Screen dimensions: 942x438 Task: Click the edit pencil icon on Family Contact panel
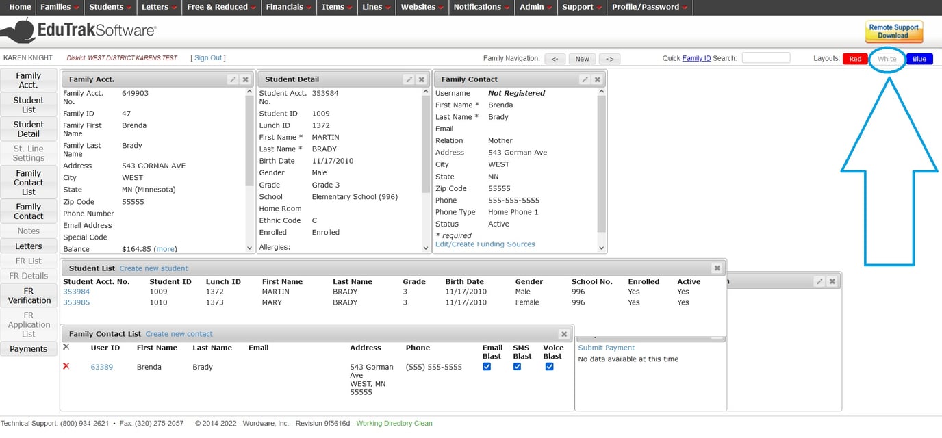tap(585, 79)
